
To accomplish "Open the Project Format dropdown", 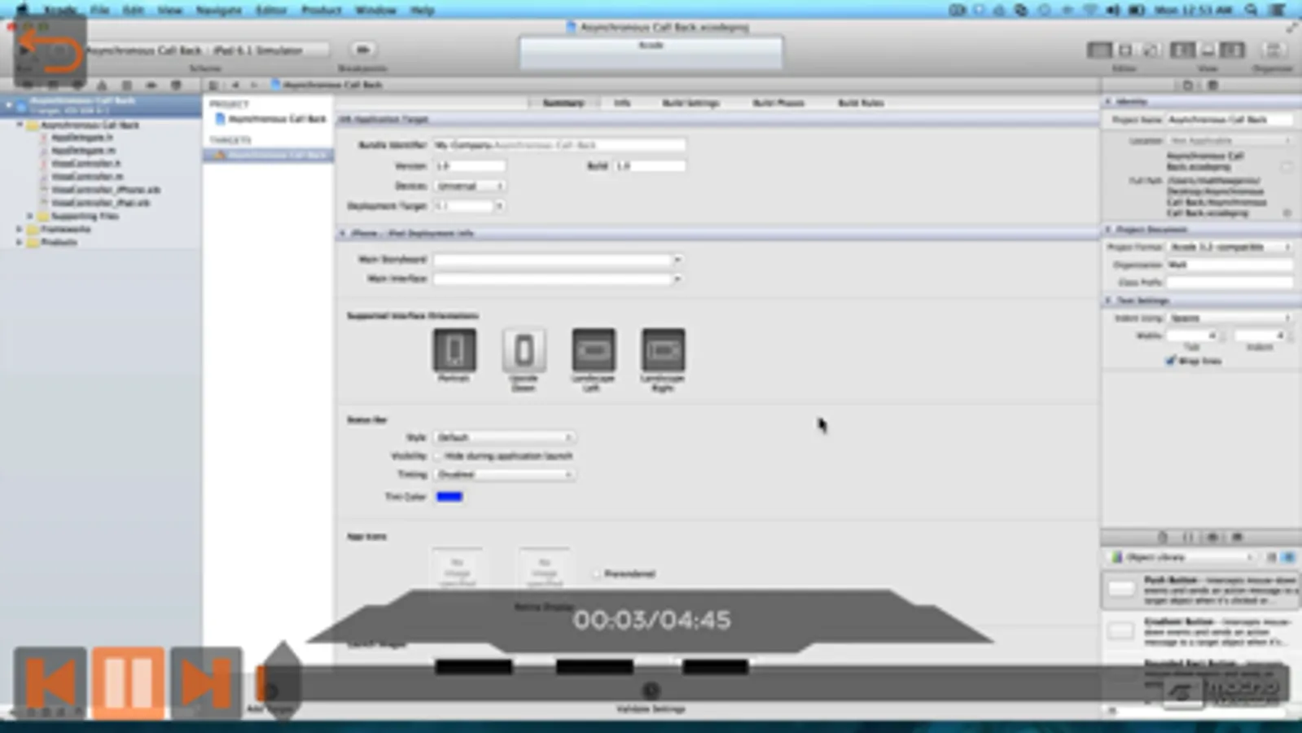I will coord(1230,247).
